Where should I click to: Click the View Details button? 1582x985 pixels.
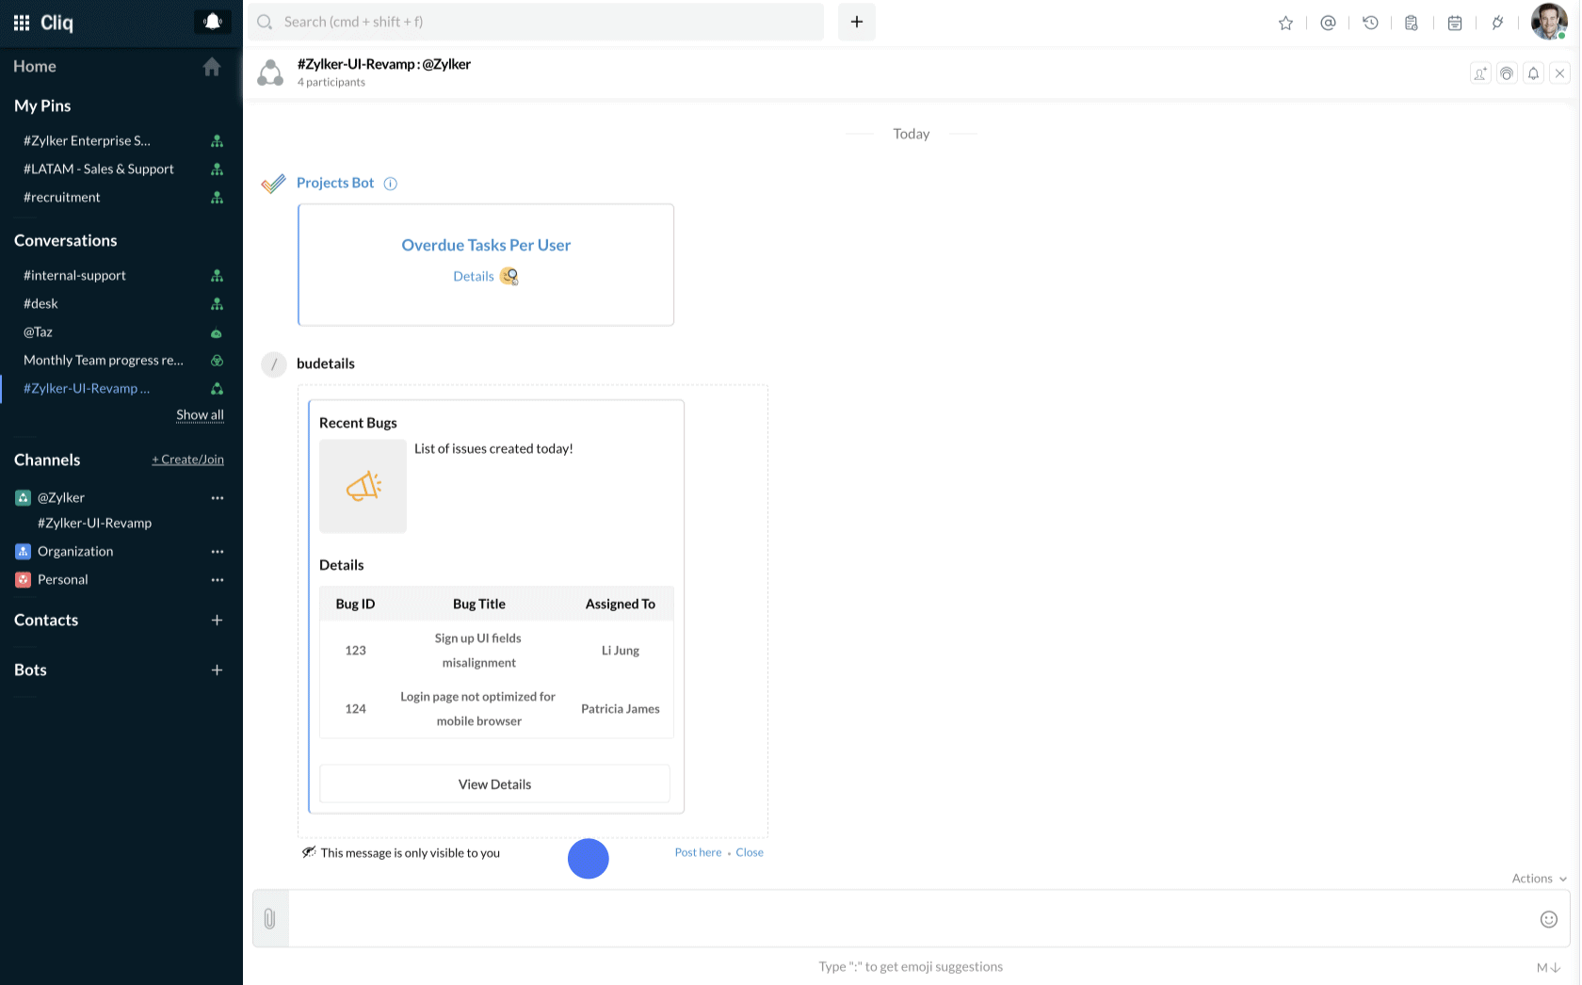click(x=494, y=784)
